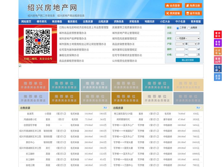Open the 金币充值 button
222x167 pixels.
coord(193,13)
